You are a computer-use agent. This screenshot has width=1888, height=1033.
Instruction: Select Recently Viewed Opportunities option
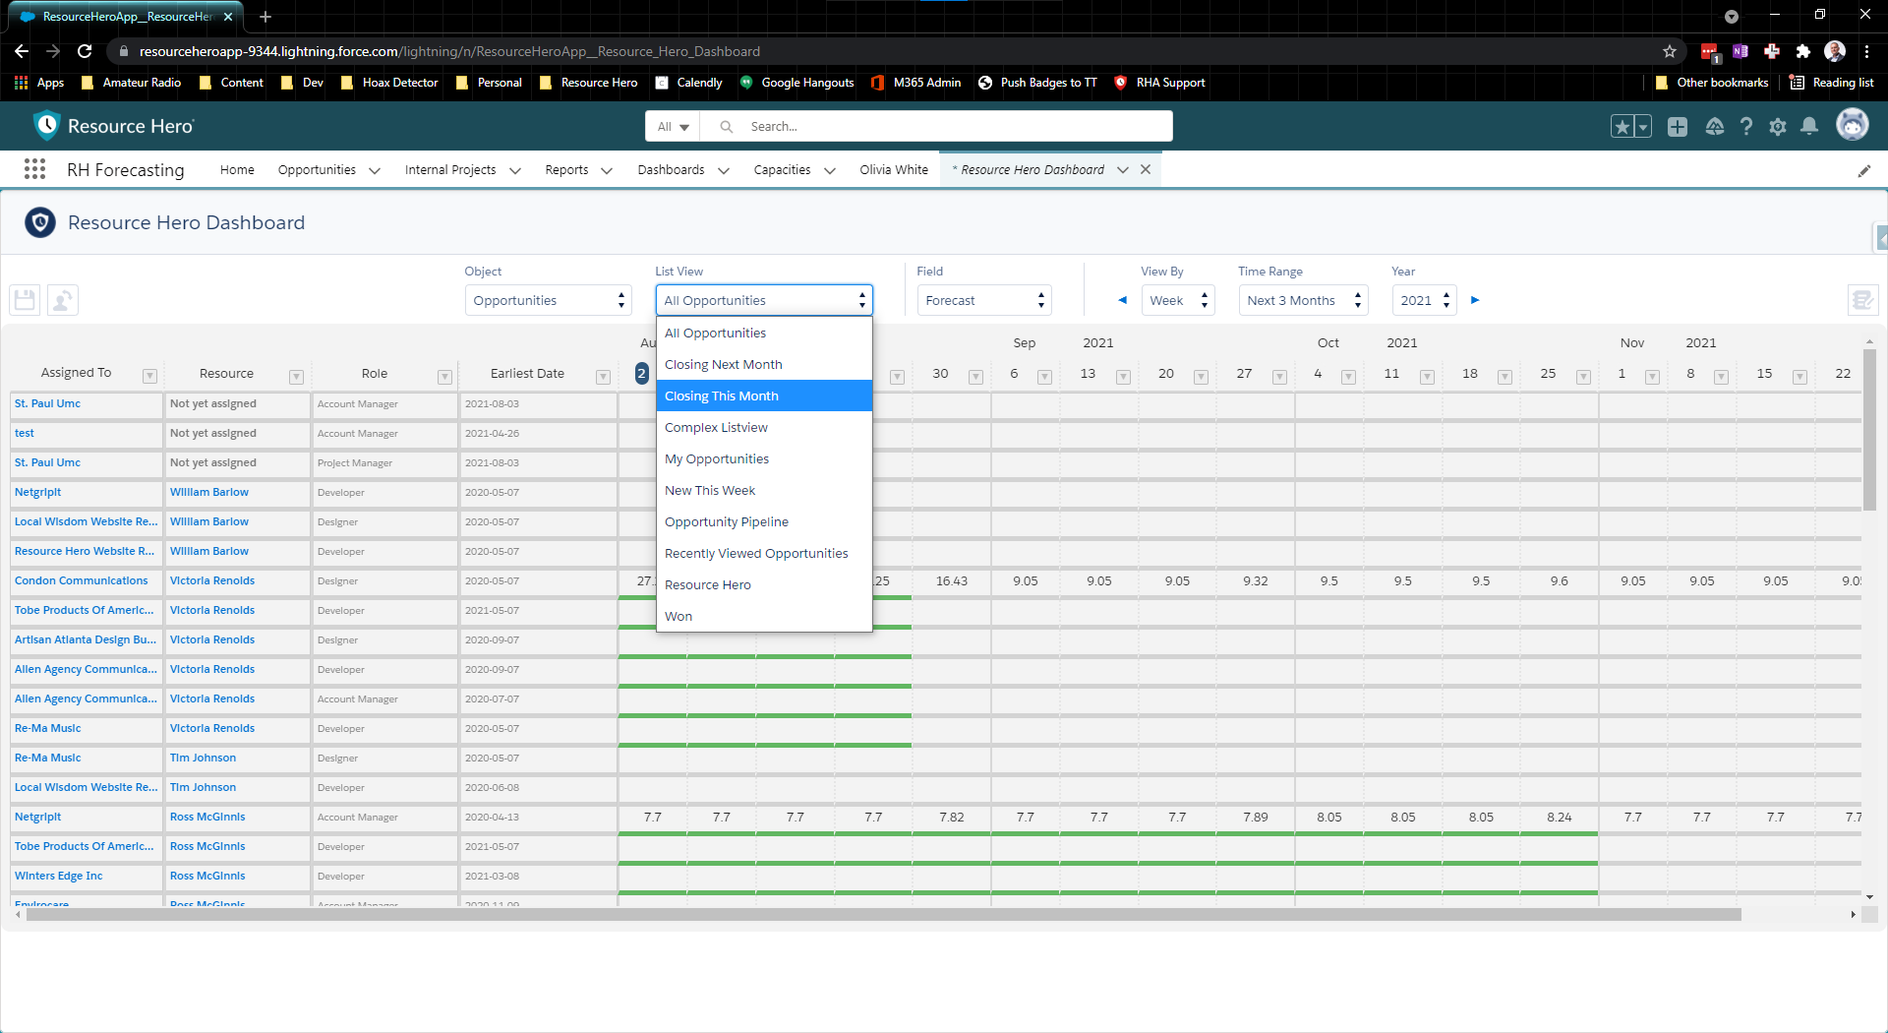click(x=764, y=553)
